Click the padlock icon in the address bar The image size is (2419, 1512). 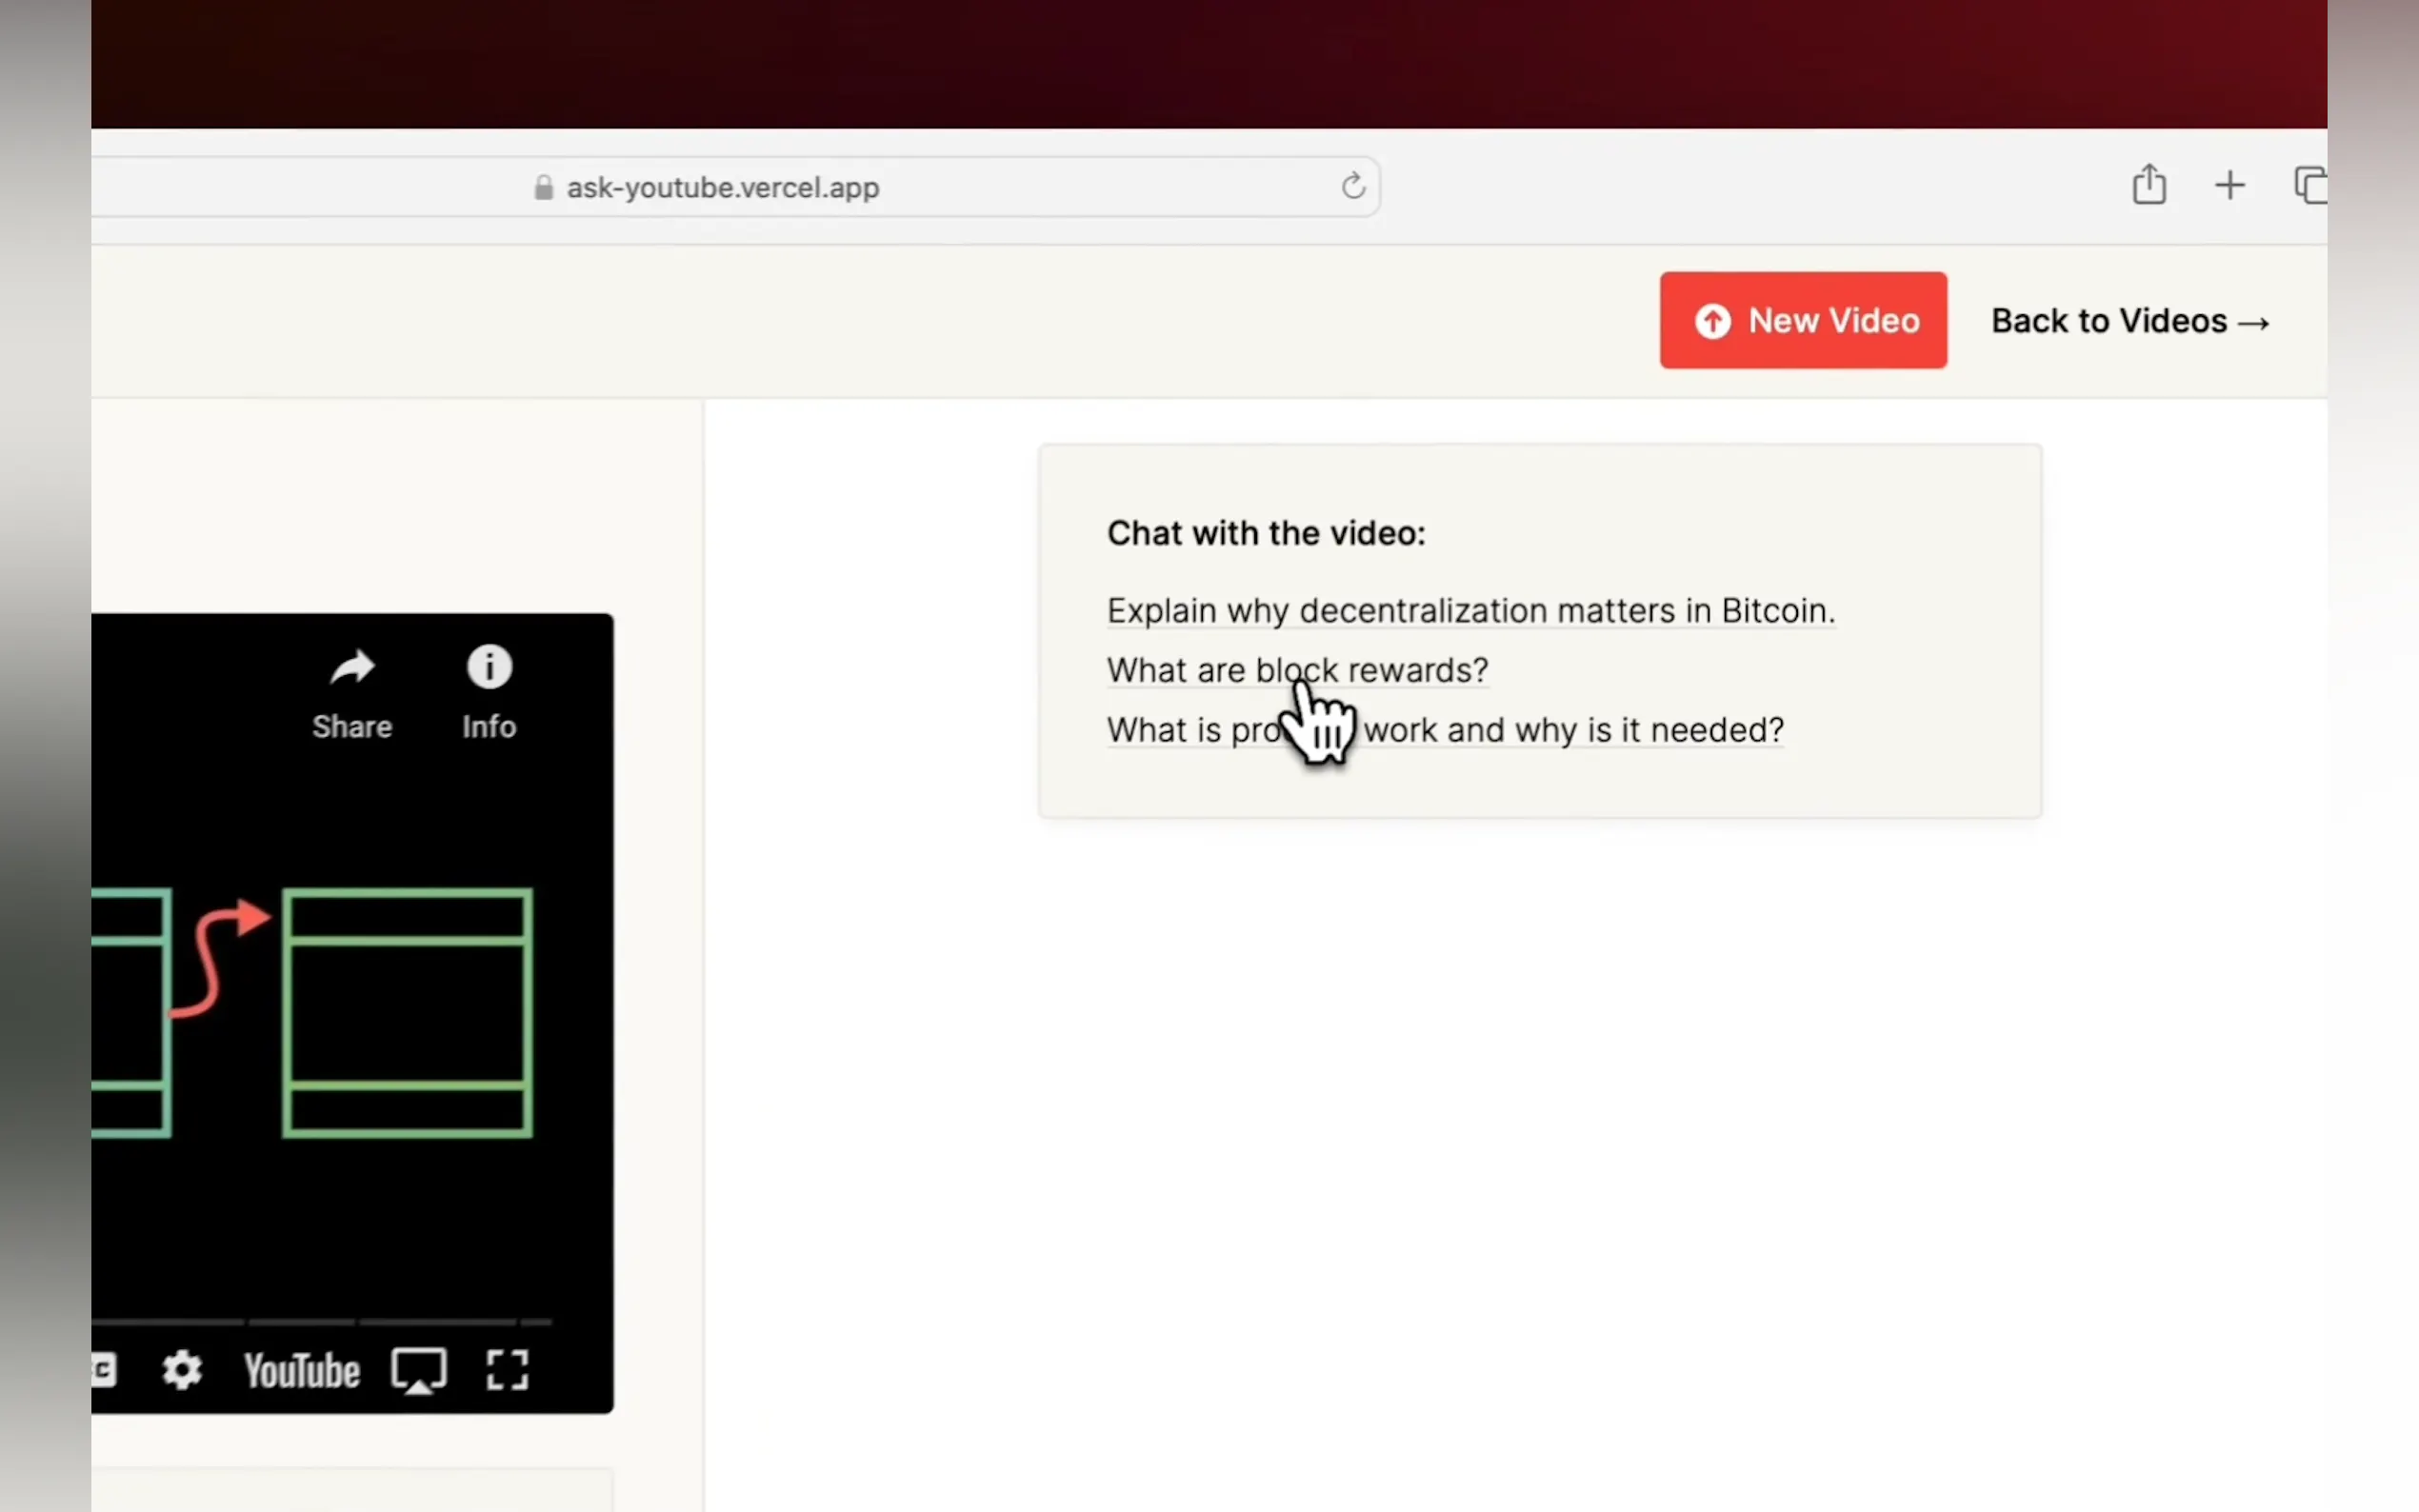[x=543, y=187]
